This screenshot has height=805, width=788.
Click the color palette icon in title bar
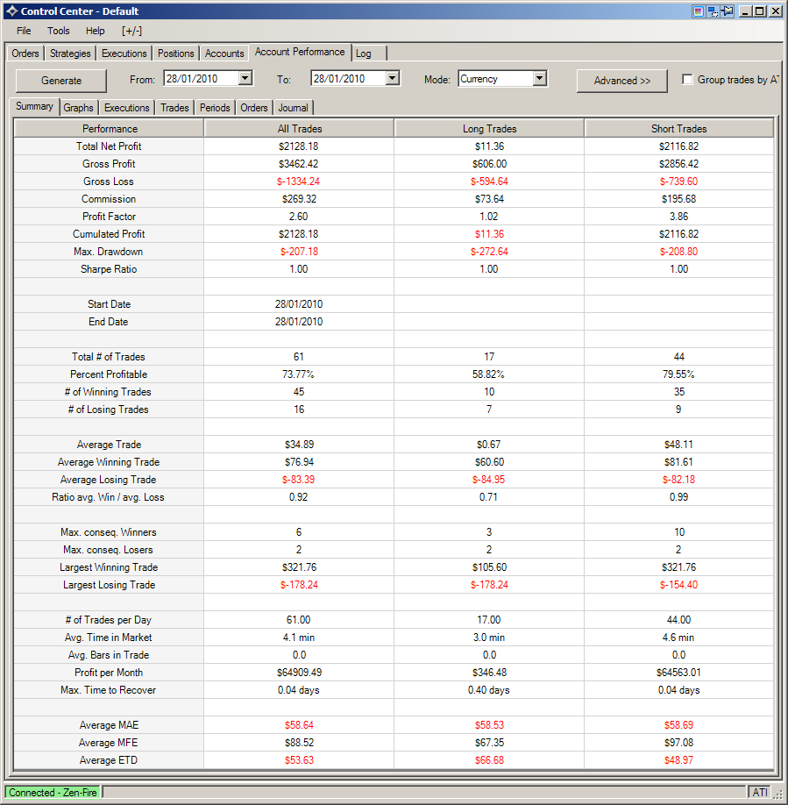coord(698,11)
